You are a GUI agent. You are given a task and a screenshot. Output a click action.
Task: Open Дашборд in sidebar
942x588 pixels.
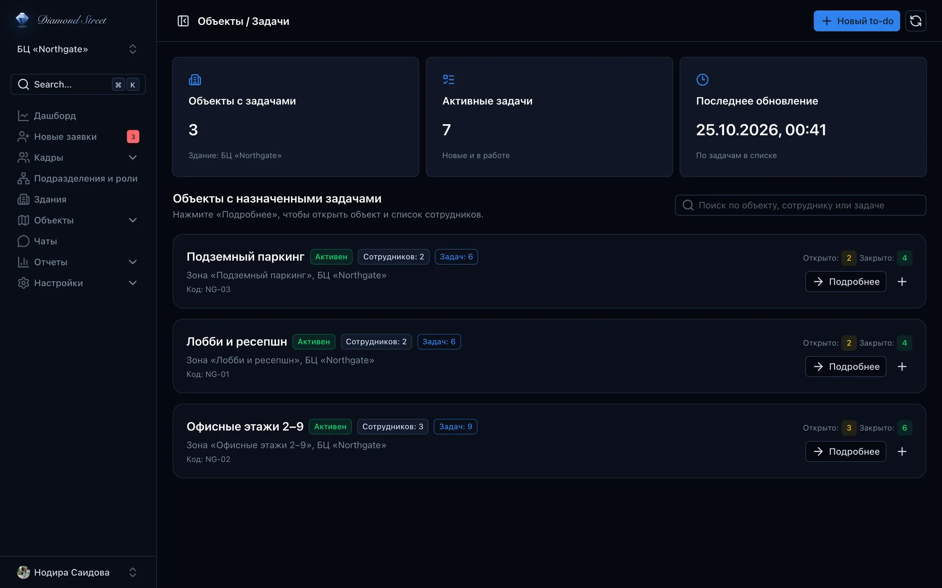point(78,116)
